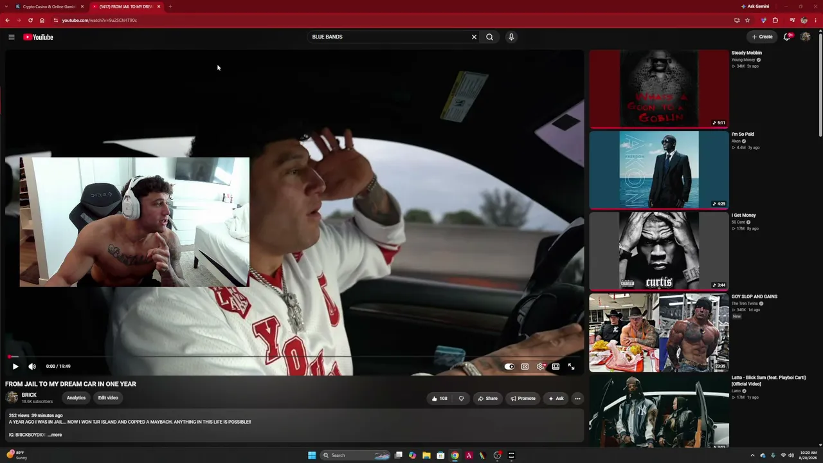823x463 pixels.
Task: Click the taskbar Search box
Action: (356, 455)
